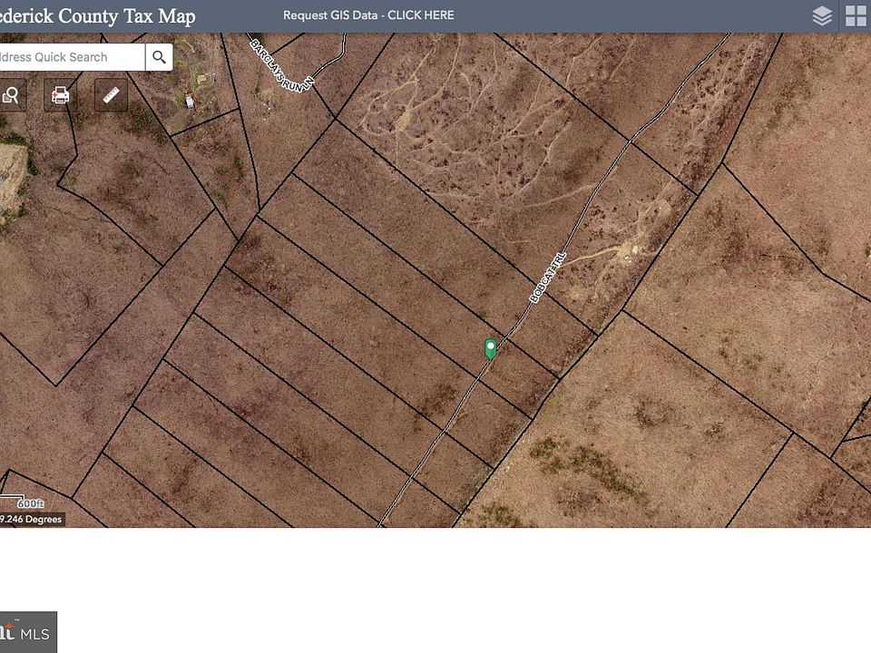
Task: Select the ruler measure tool
Action: [x=112, y=95]
